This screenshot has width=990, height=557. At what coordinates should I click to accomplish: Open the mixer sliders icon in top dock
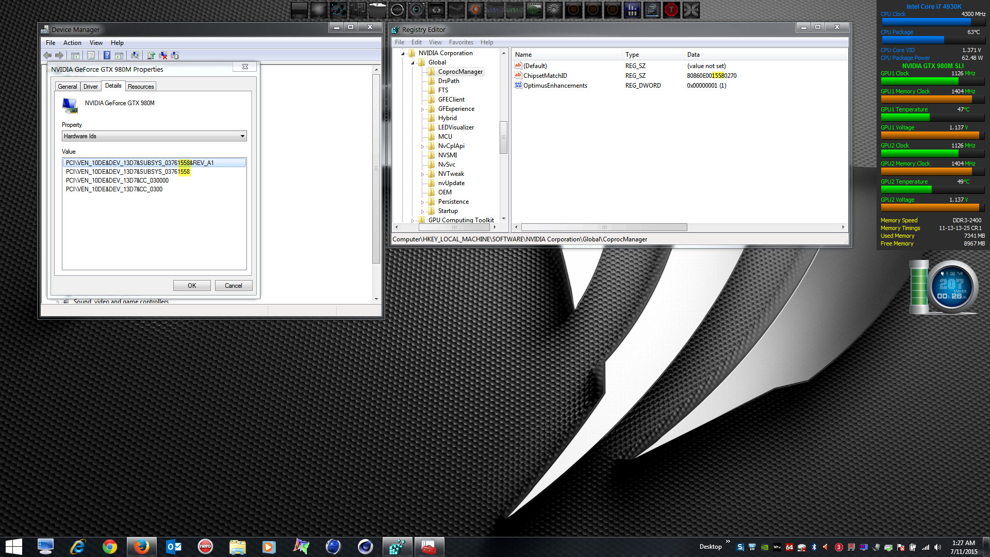pyautogui.click(x=358, y=10)
